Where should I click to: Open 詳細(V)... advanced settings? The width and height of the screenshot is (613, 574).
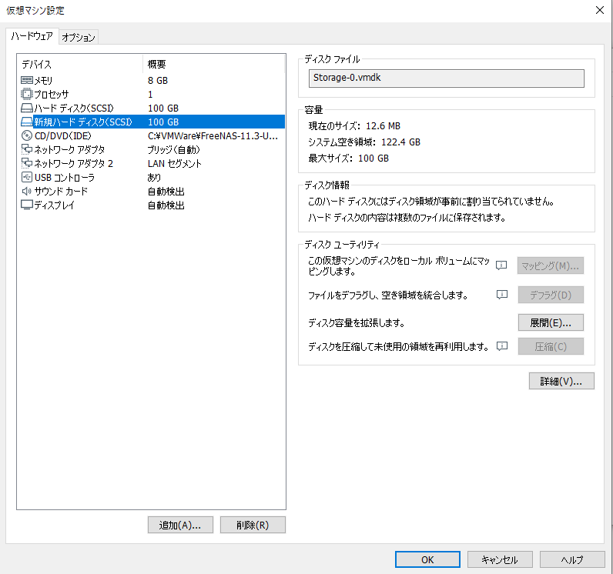click(x=561, y=381)
